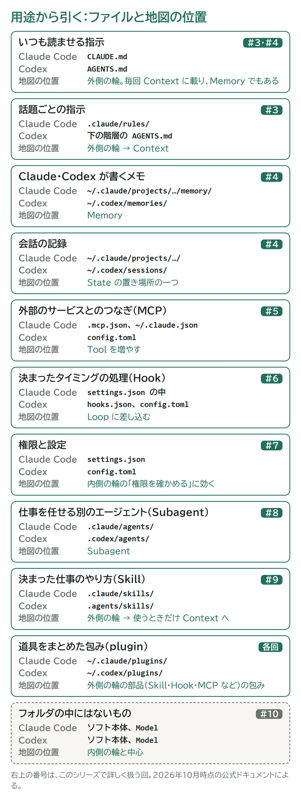The height and width of the screenshot is (804, 301).
Task: Click #4 badge on 会話の記録 card
Action: 271,244
